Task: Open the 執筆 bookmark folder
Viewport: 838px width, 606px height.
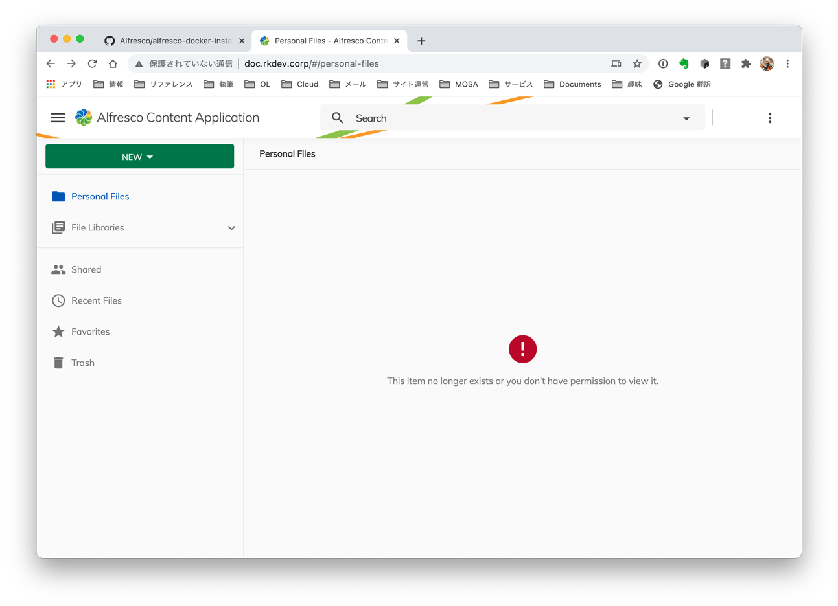Action: [218, 84]
